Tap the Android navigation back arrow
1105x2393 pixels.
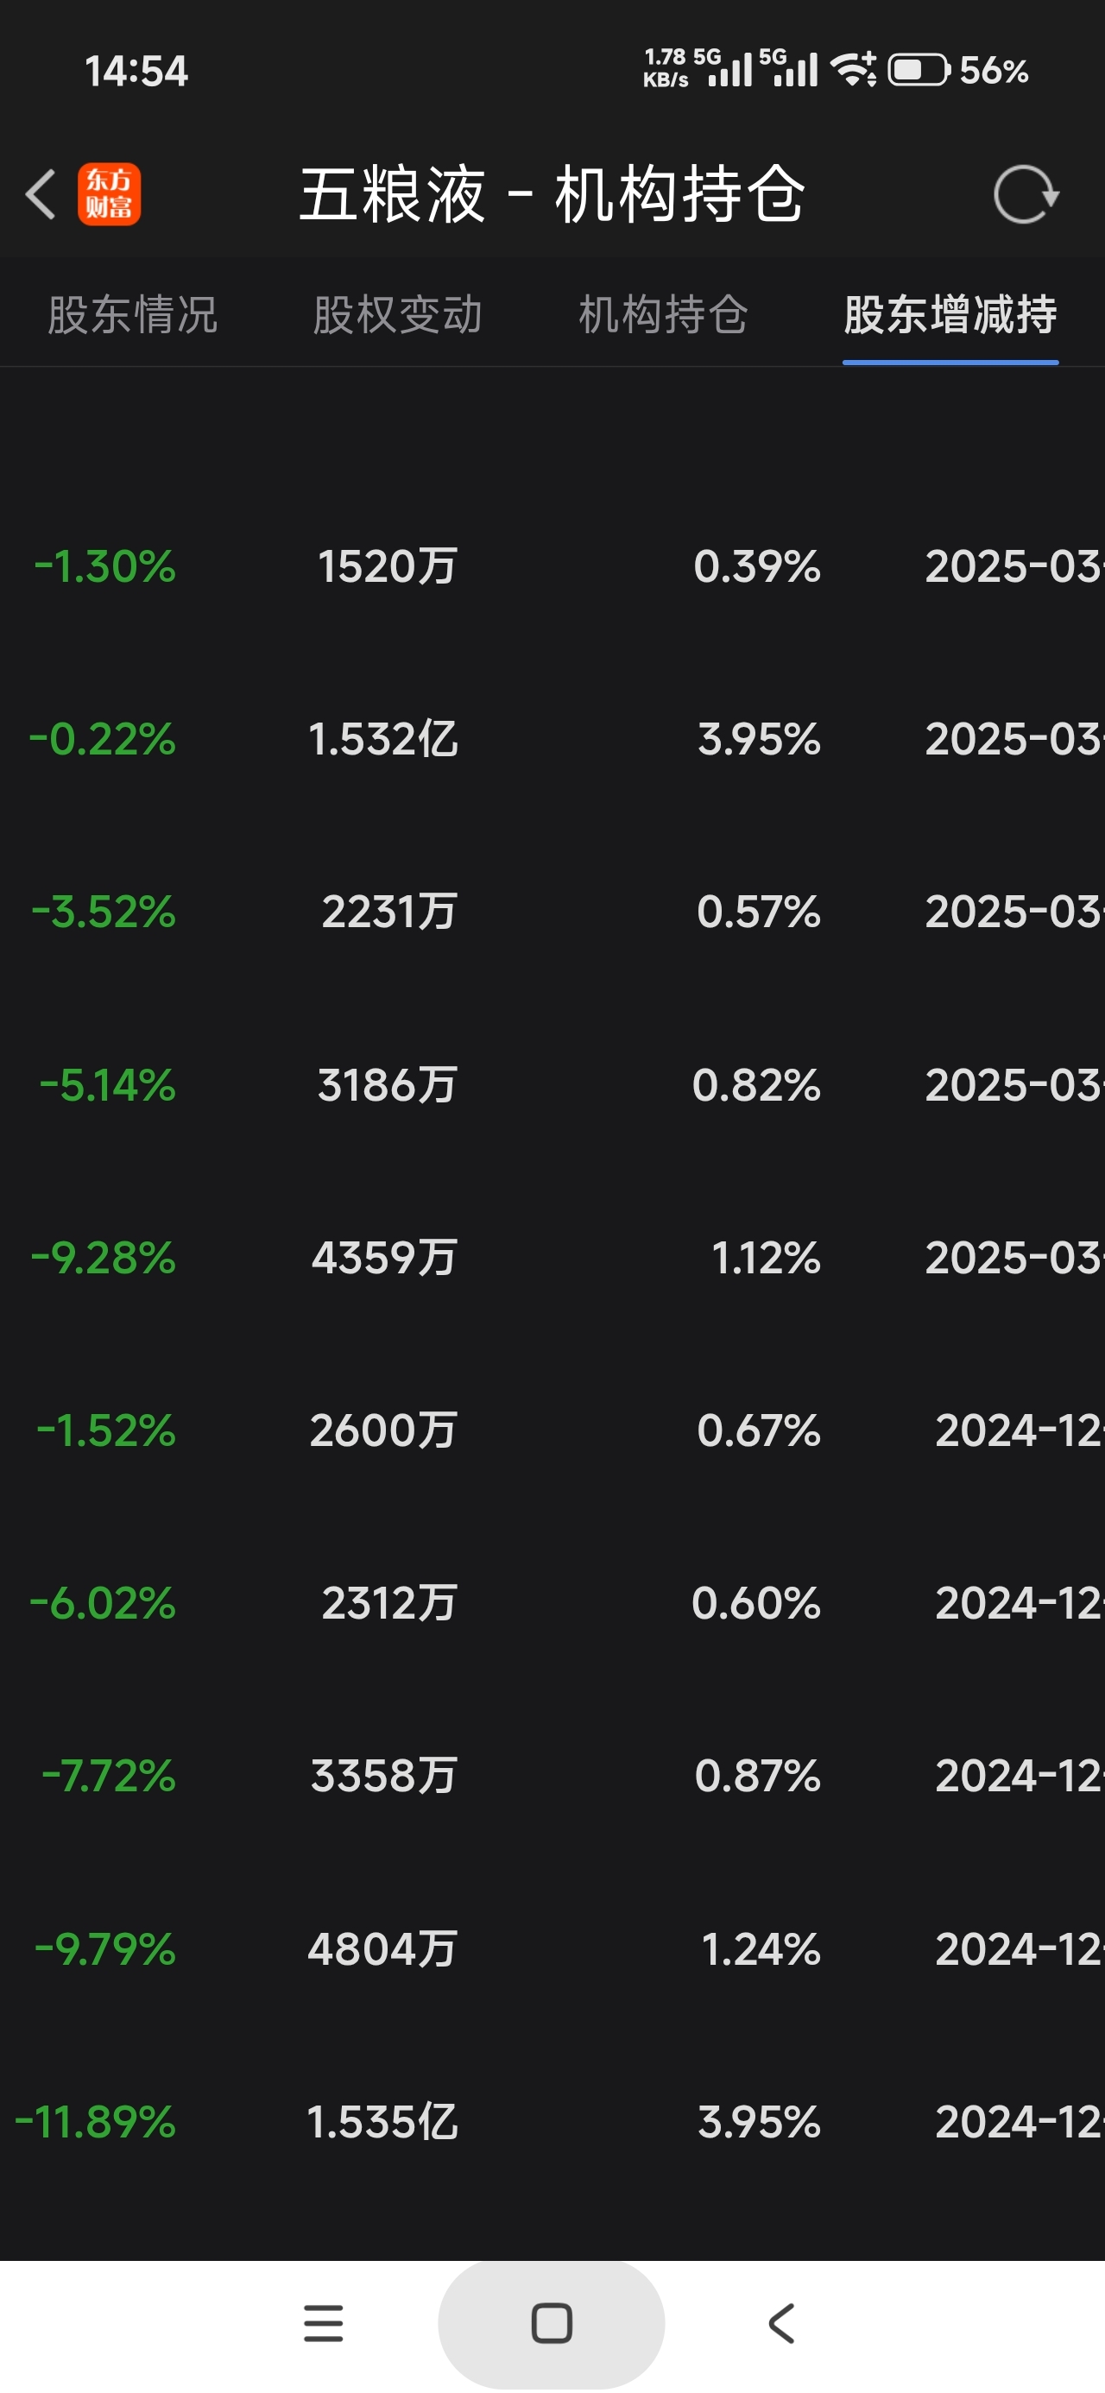[781, 2323]
